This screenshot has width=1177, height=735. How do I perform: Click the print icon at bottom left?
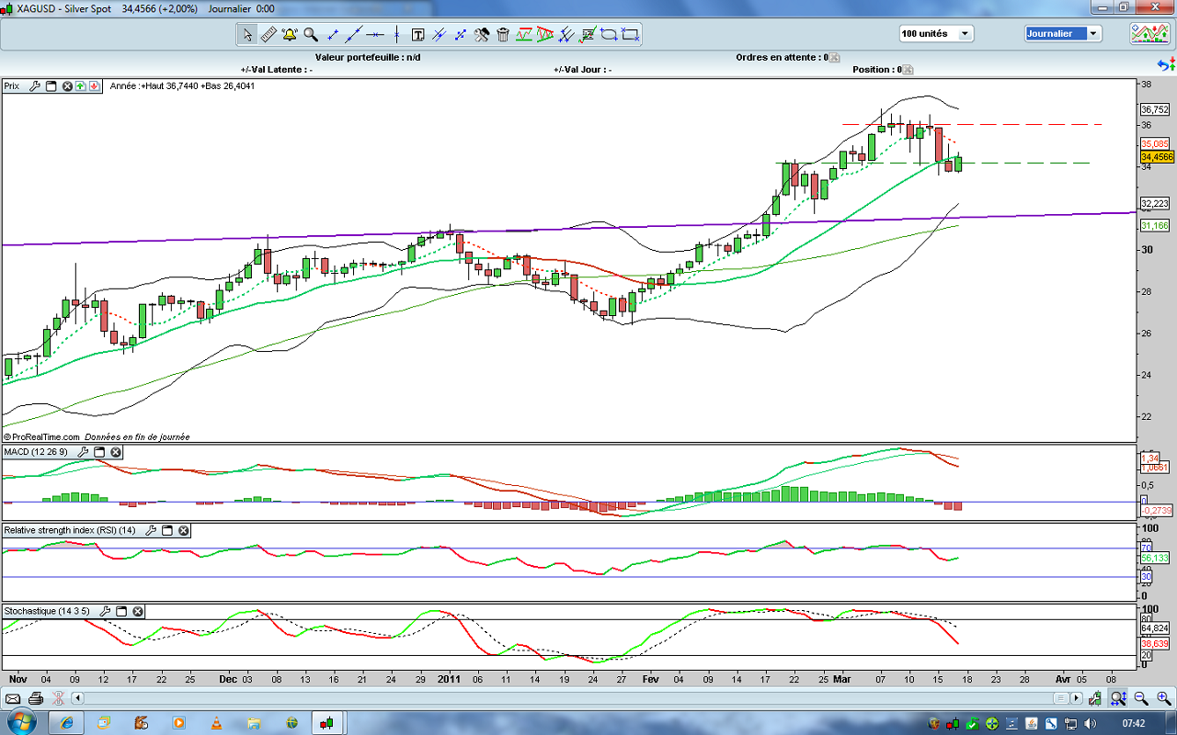(x=35, y=698)
